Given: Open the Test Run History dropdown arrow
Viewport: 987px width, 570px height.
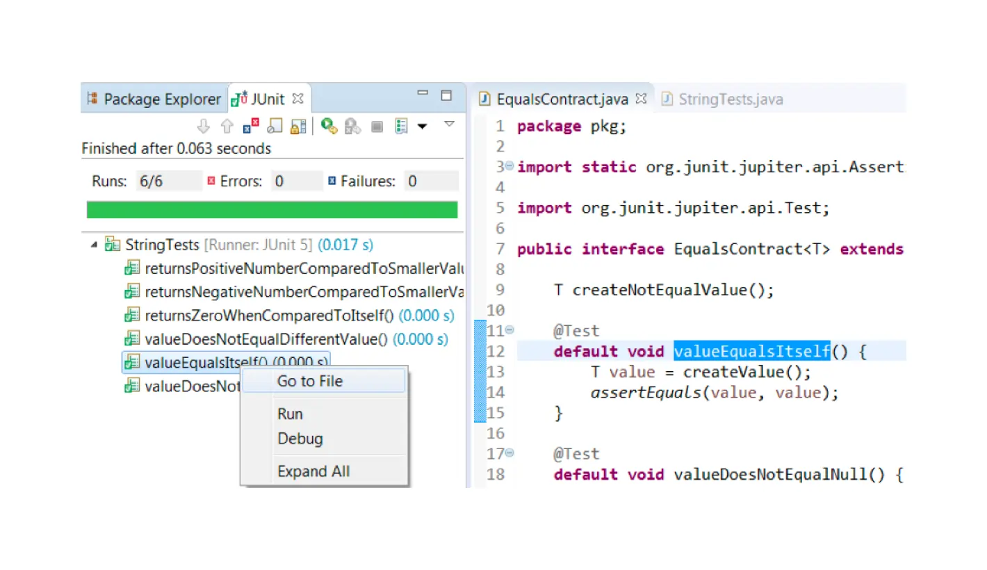Looking at the screenshot, I should [423, 126].
